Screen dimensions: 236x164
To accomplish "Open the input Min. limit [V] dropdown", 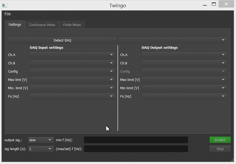I will coord(73,88).
